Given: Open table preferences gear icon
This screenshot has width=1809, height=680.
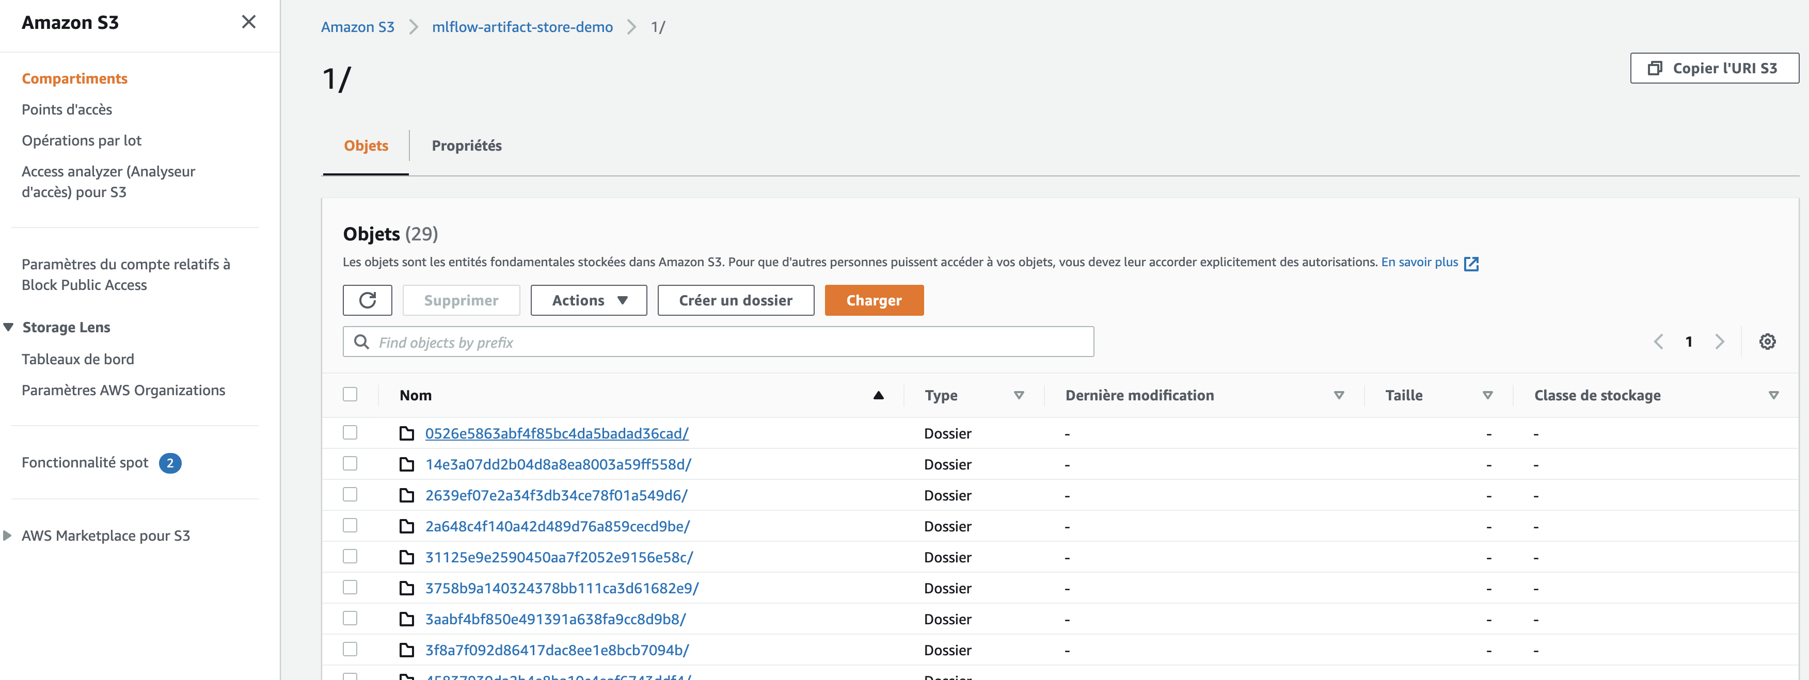Looking at the screenshot, I should (x=1767, y=342).
